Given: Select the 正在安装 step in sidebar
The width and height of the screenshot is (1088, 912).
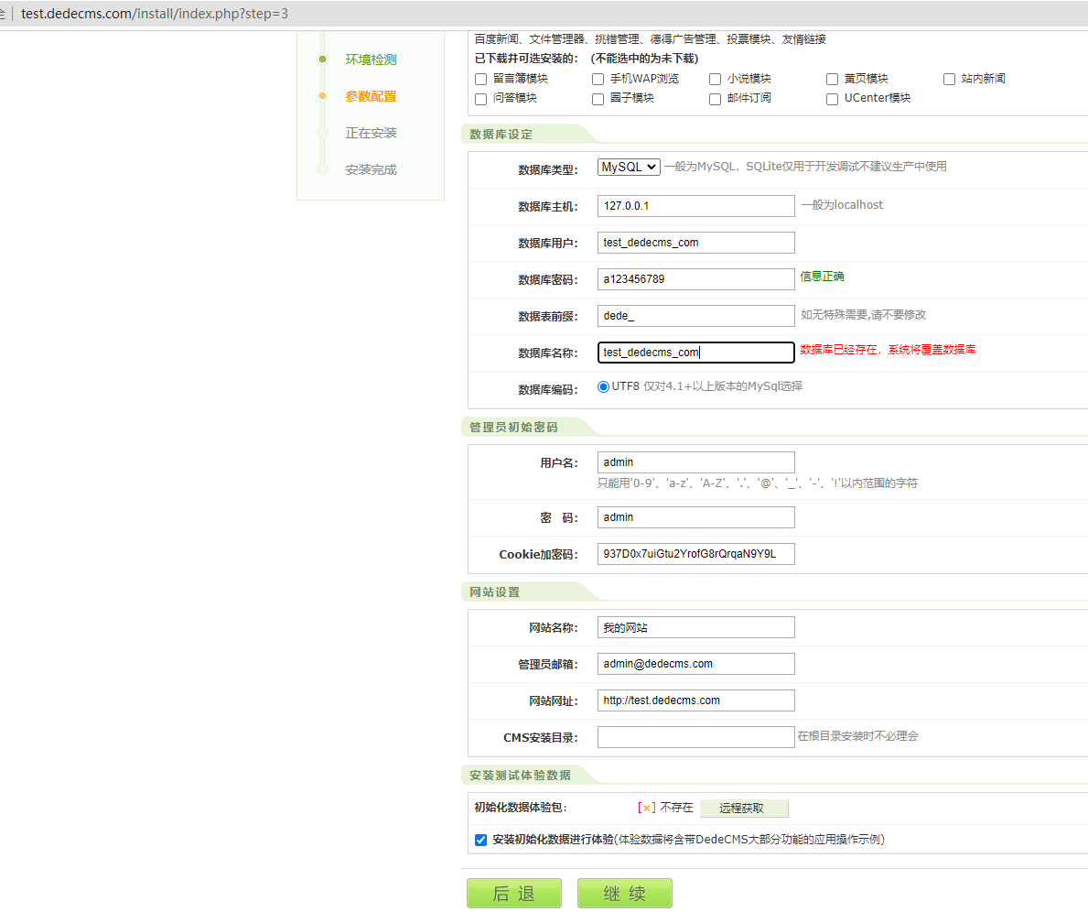Looking at the screenshot, I should pyautogui.click(x=371, y=134).
